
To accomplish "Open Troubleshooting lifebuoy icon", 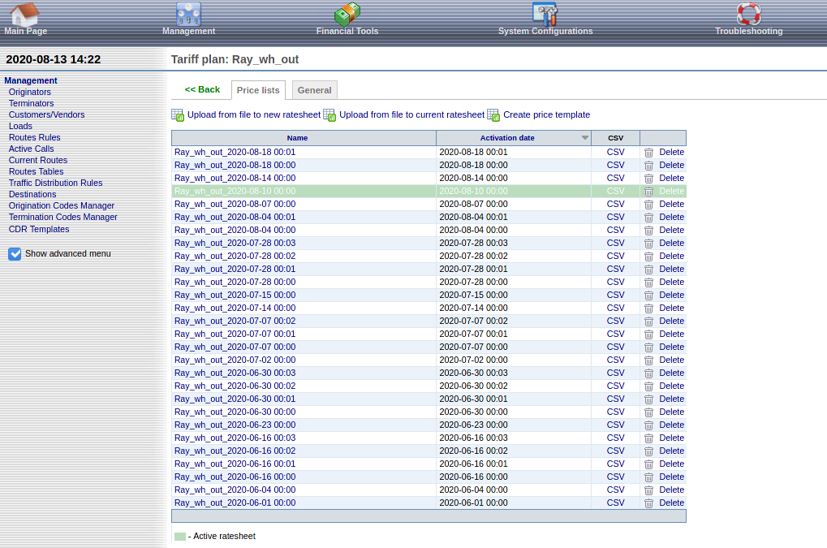I will pos(748,15).
